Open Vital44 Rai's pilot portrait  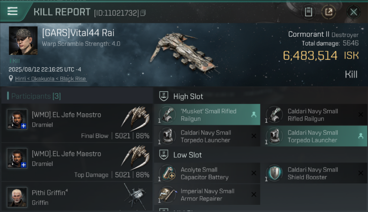click(x=23, y=41)
